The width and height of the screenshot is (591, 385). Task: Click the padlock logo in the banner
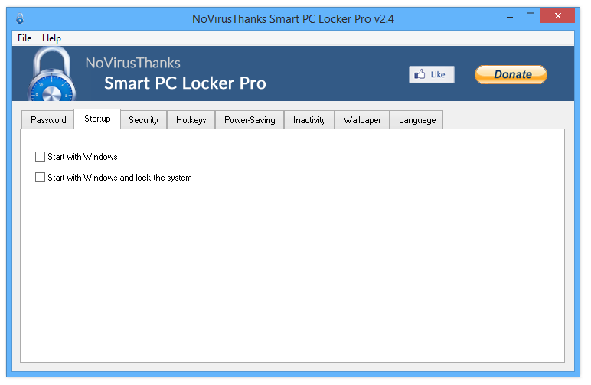51,74
